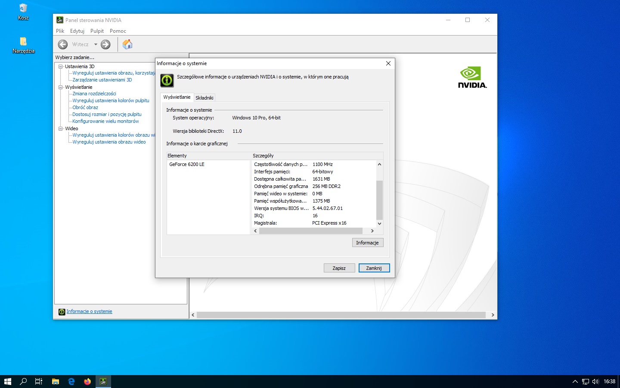Click the forward arrow navigation icon
The height and width of the screenshot is (388, 620).
105,44
